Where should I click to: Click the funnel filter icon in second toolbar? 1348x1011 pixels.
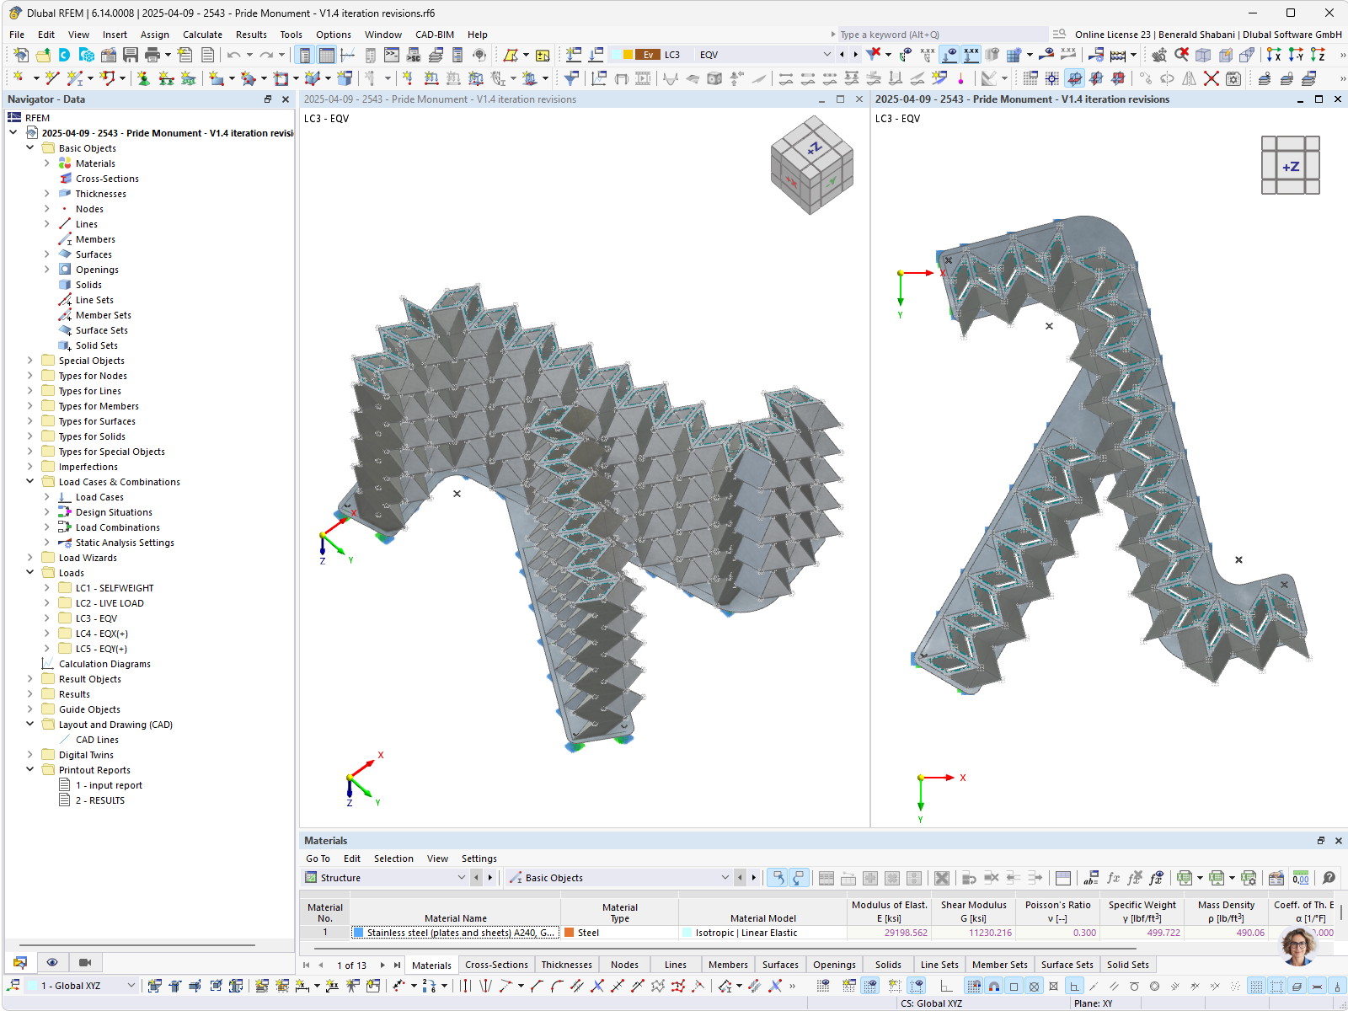571,78
